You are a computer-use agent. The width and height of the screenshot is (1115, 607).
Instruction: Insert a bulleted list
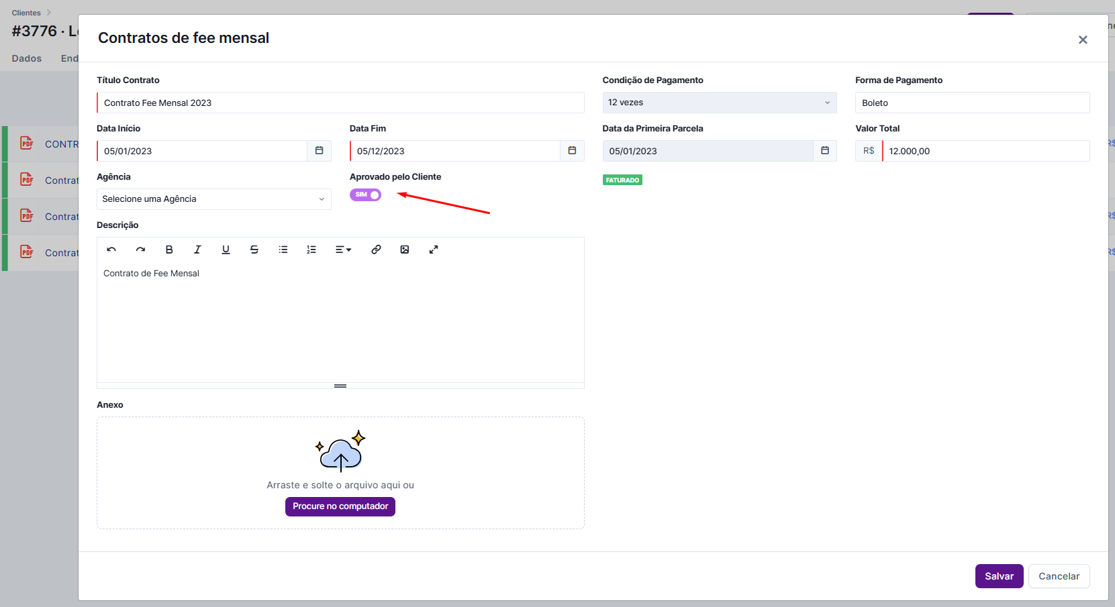pyautogui.click(x=283, y=250)
